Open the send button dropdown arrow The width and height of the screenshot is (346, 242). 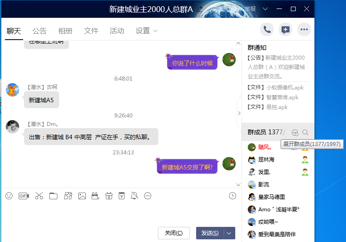pyautogui.click(x=229, y=233)
